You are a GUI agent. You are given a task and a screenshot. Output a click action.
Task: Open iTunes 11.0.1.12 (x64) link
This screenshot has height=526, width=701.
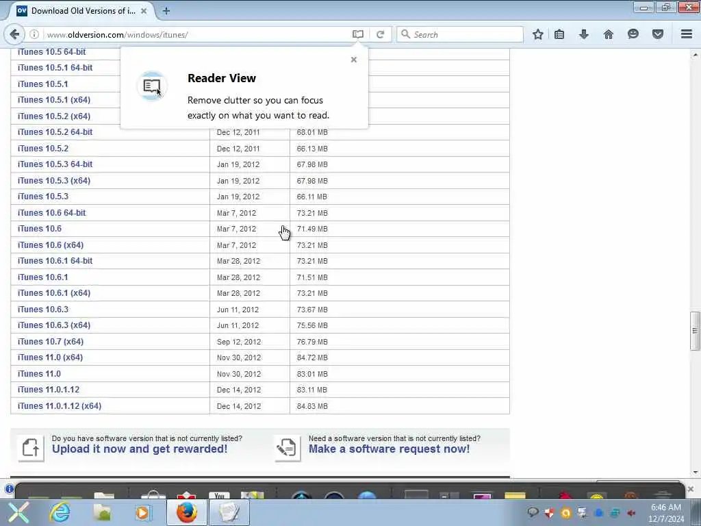(60, 406)
